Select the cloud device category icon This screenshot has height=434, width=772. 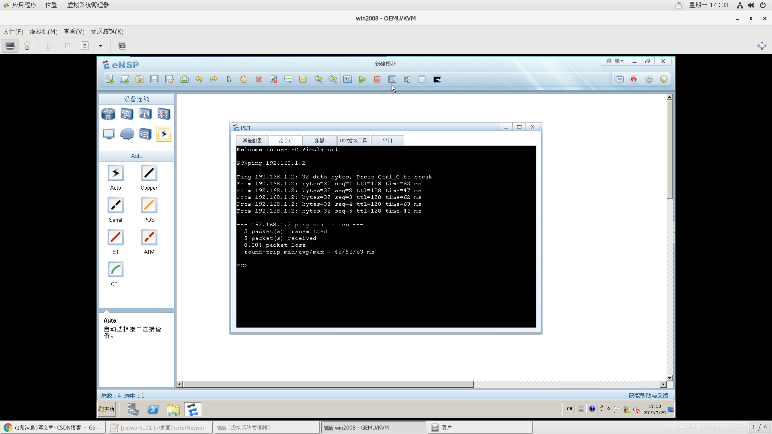pos(127,134)
